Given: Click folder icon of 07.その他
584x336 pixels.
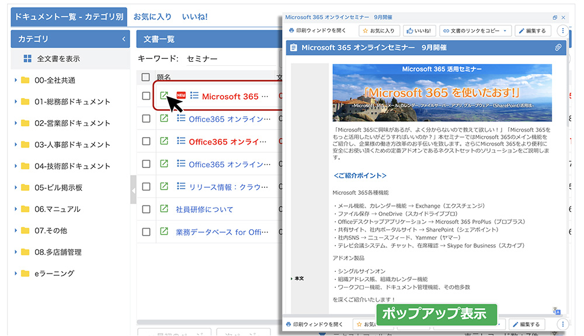Looking at the screenshot, I should [25, 230].
